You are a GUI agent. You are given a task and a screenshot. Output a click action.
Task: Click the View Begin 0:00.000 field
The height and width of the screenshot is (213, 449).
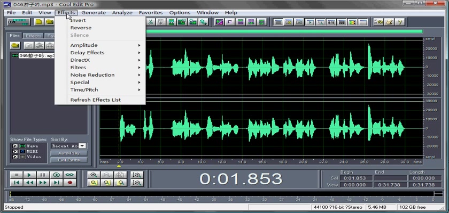point(356,185)
